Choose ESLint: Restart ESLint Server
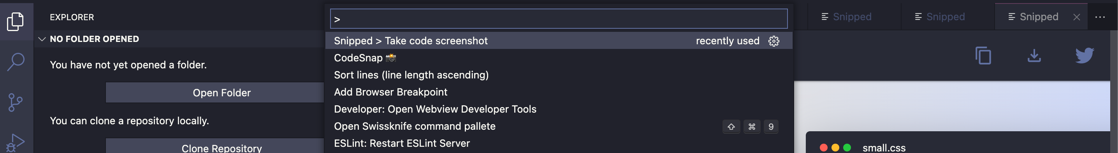The image size is (1118, 153). pyautogui.click(x=559, y=143)
